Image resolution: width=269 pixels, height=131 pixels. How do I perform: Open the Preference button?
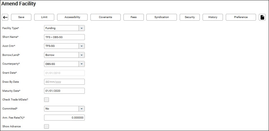(241, 17)
